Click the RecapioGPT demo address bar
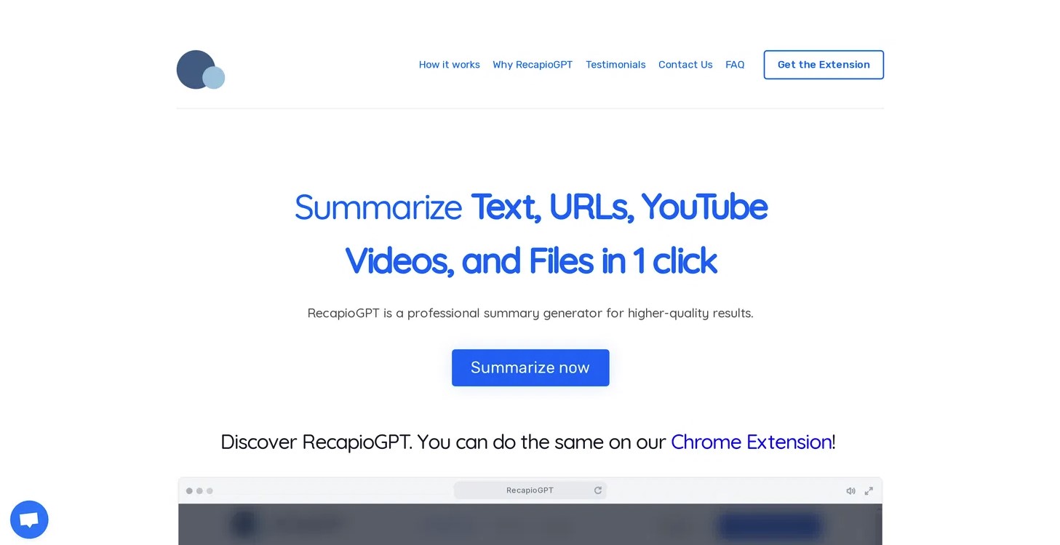 point(530,490)
